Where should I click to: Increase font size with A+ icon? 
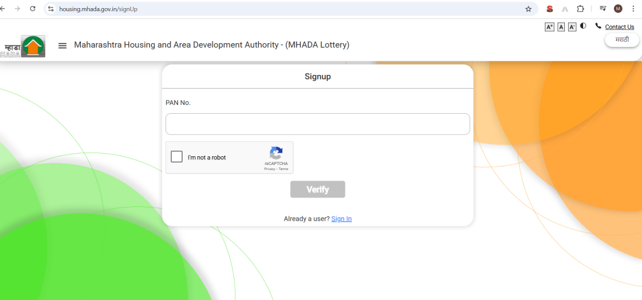(x=549, y=27)
